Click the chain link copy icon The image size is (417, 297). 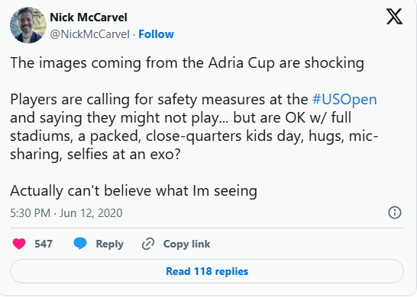coord(148,244)
